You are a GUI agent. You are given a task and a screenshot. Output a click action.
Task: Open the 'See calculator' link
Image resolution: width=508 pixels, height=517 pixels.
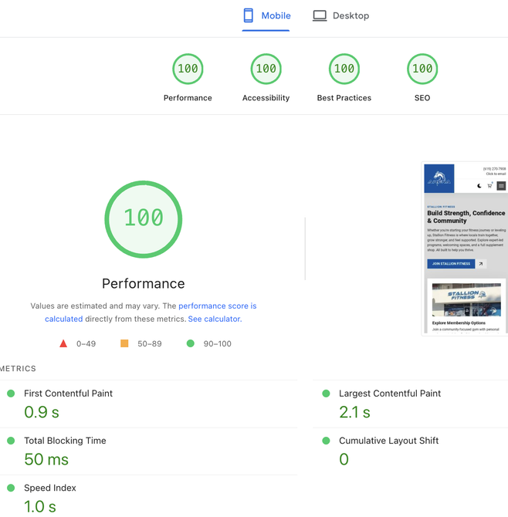pyautogui.click(x=215, y=319)
